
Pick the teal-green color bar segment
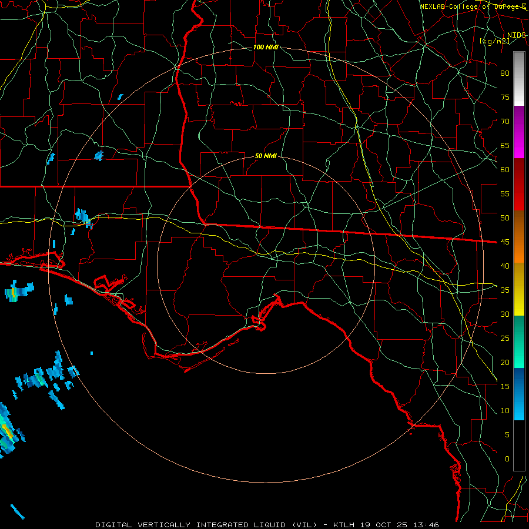[x=519, y=341]
